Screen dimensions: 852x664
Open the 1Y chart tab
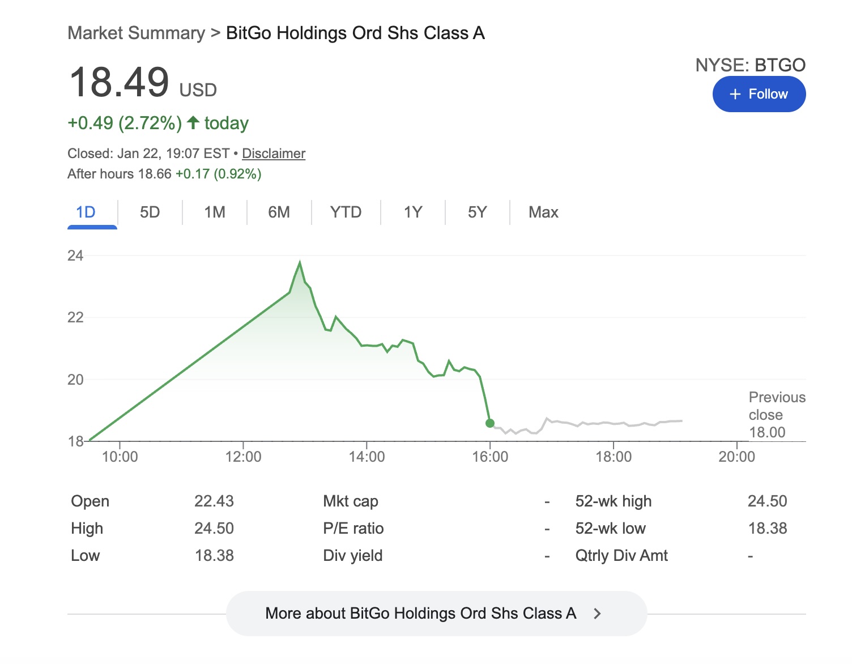(x=413, y=212)
